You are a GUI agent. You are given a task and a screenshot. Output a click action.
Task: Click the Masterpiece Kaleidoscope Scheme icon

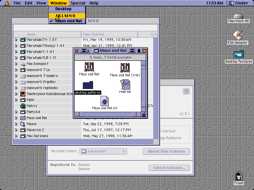23,94
